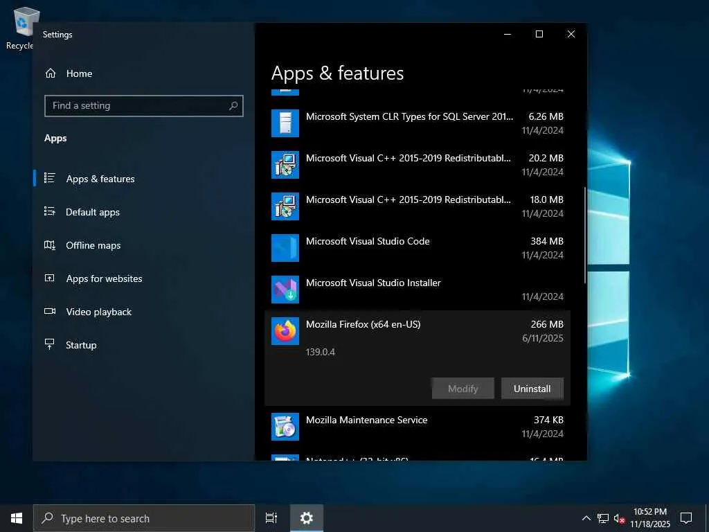This screenshot has width=709, height=532.
Task: Open the Action Center notifications icon
Action: 686,518
